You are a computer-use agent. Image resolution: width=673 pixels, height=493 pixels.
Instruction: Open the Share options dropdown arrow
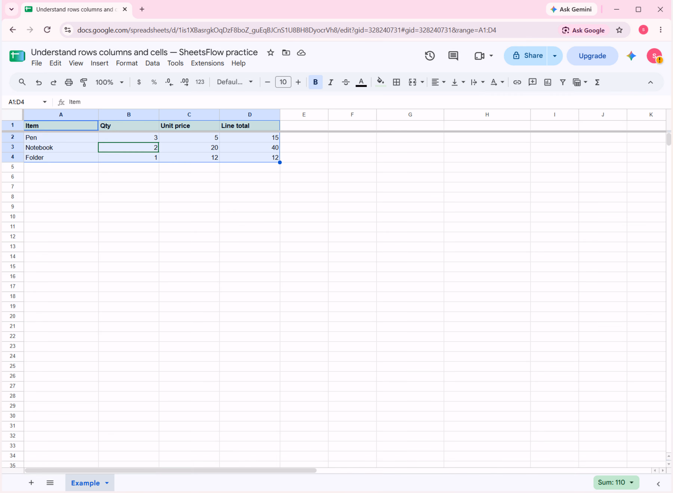pyautogui.click(x=555, y=56)
